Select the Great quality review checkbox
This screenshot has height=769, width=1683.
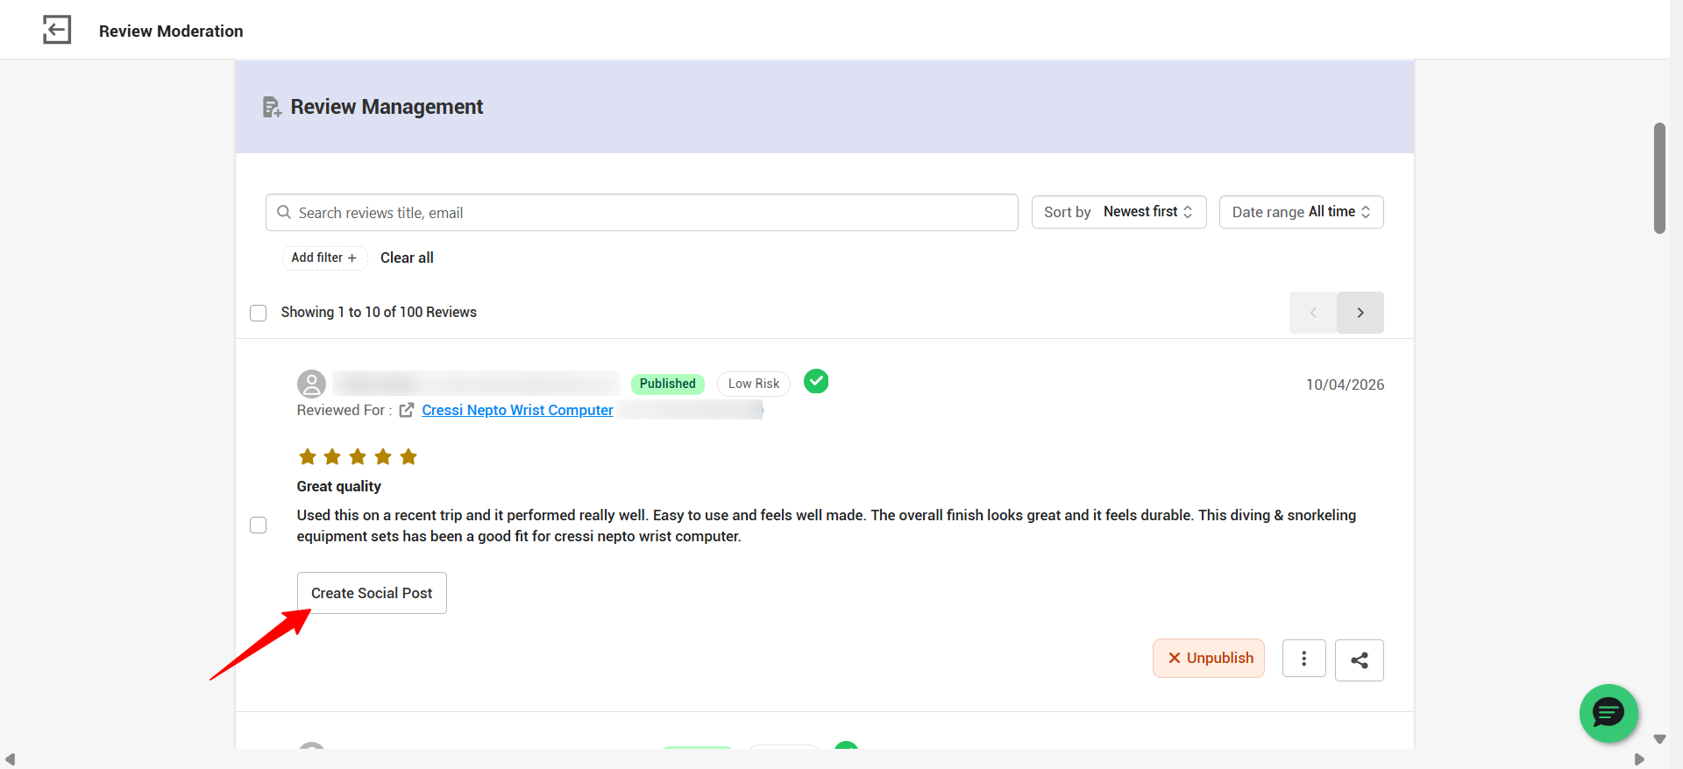pyautogui.click(x=259, y=525)
